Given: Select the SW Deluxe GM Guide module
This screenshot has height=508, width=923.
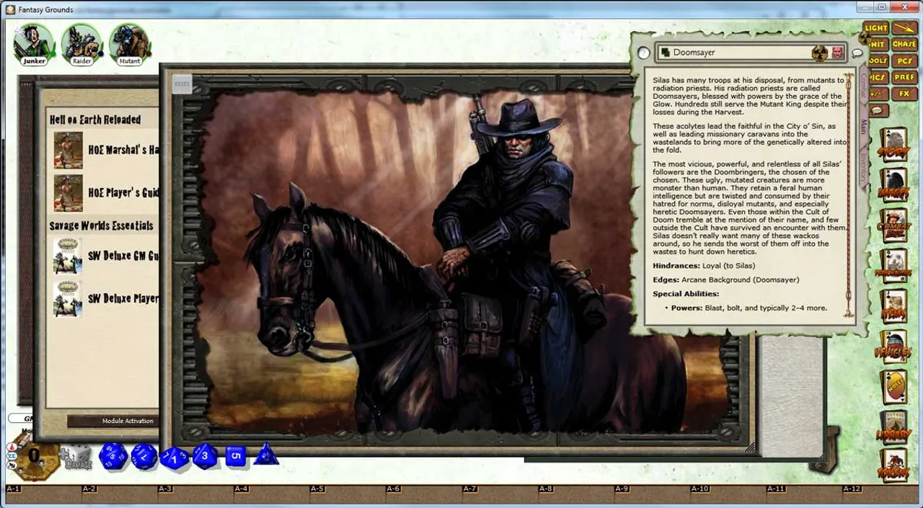Looking at the screenshot, I should tap(105, 256).
